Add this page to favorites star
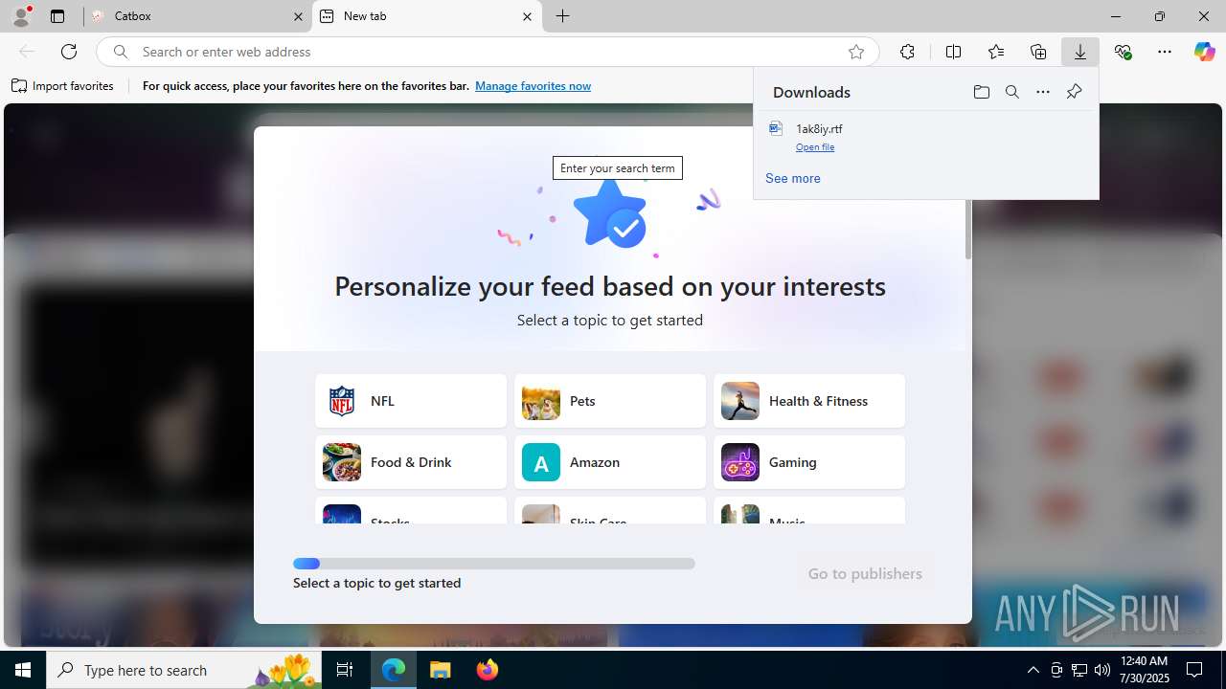The height and width of the screenshot is (689, 1226). coord(856,52)
